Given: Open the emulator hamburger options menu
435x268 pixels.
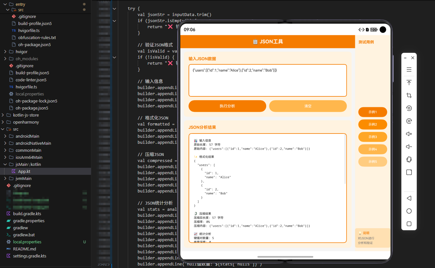Looking at the screenshot, I should click(409, 69).
